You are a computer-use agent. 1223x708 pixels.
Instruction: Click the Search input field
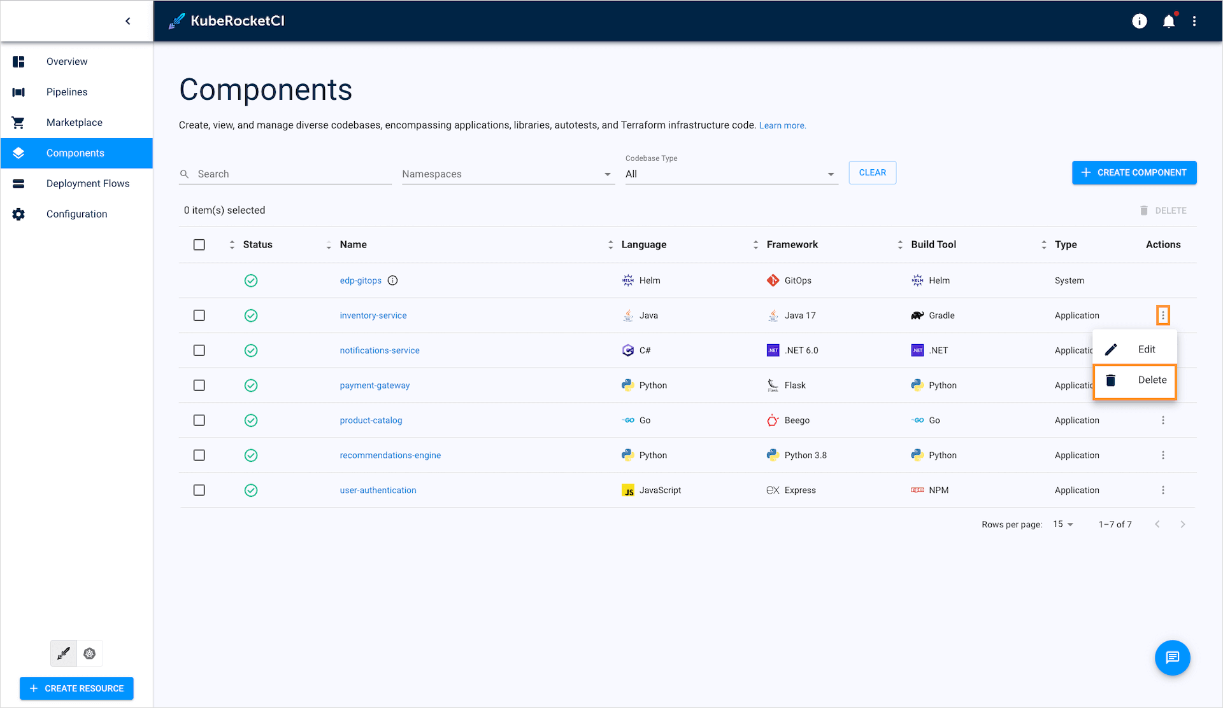pyautogui.click(x=283, y=174)
